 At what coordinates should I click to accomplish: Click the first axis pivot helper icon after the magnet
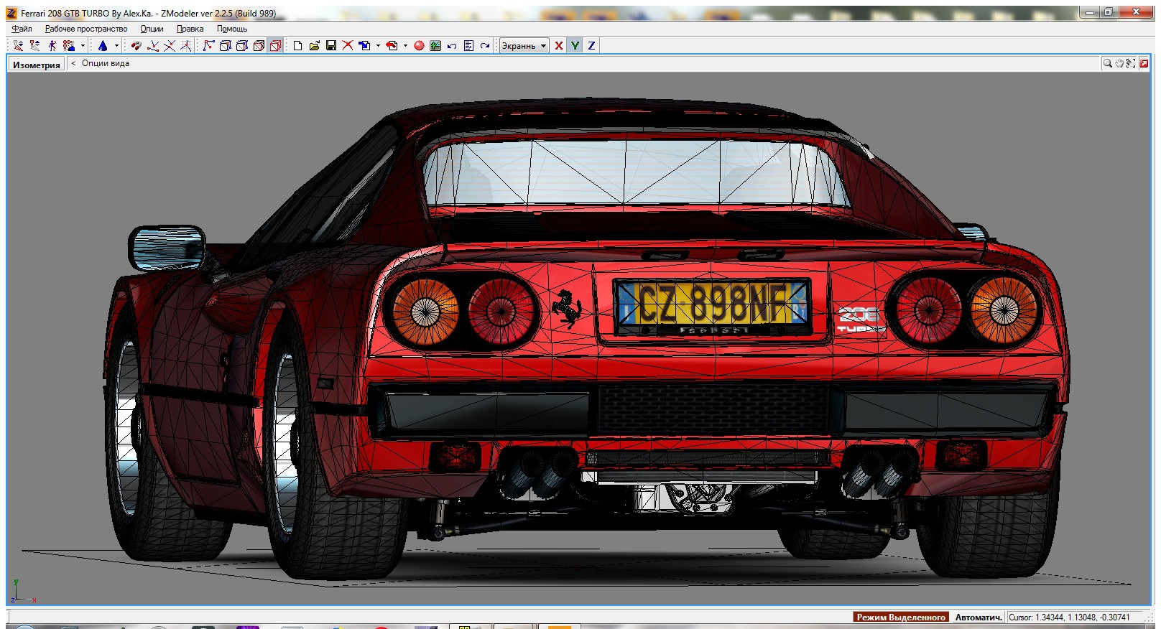(x=153, y=45)
